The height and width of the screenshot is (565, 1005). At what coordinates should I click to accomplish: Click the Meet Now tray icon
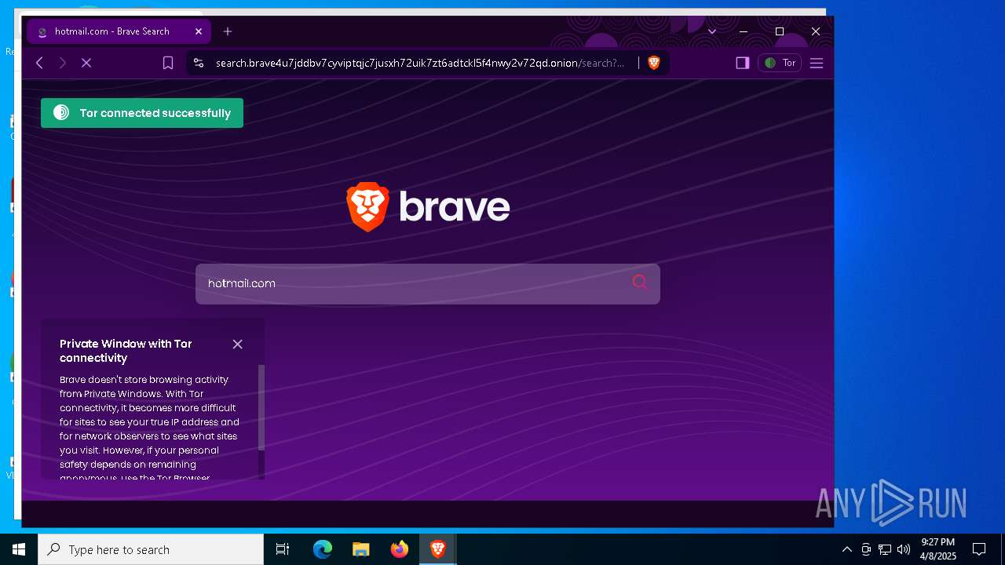pyautogui.click(x=866, y=549)
